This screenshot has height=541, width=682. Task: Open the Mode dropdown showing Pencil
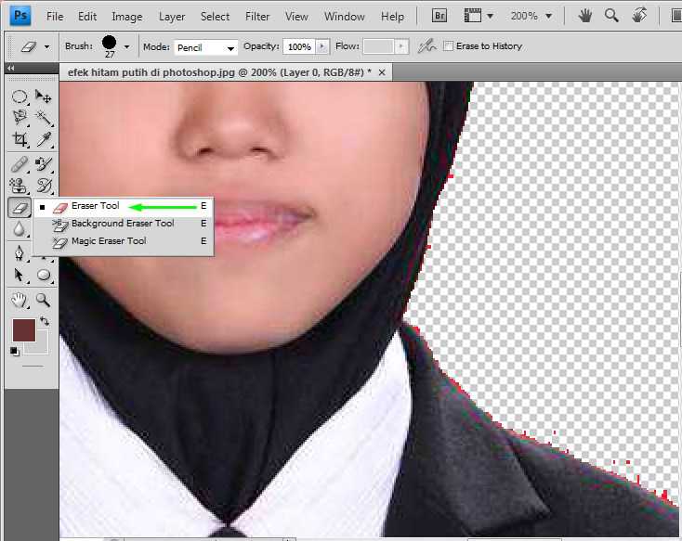tap(205, 47)
